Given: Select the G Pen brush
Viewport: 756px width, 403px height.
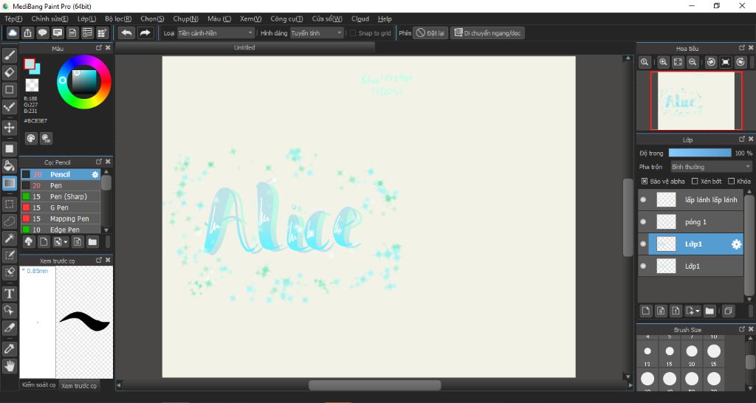Looking at the screenshot, I should point(61,207).
